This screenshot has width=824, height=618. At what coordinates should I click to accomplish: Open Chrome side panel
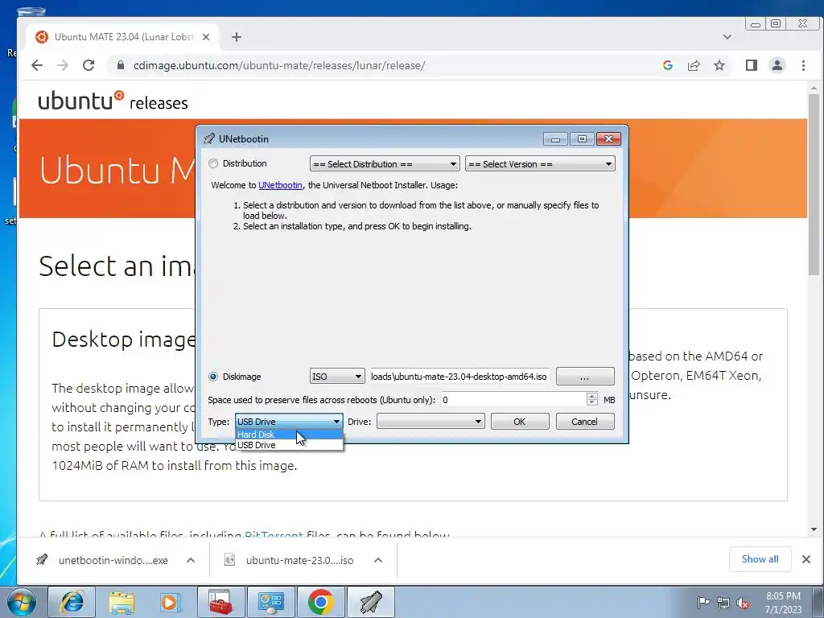752,65
